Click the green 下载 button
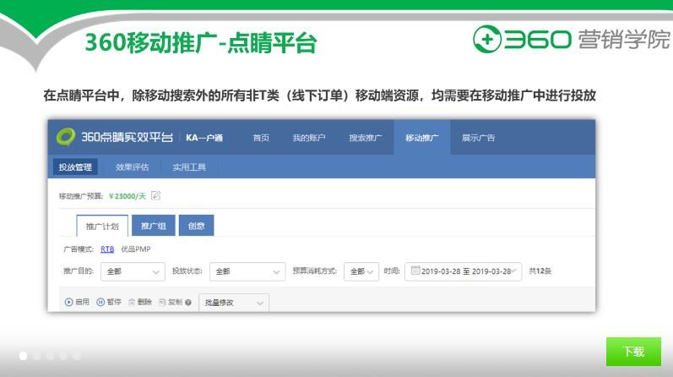The image size is (673, 377). (x=633, y=352)
